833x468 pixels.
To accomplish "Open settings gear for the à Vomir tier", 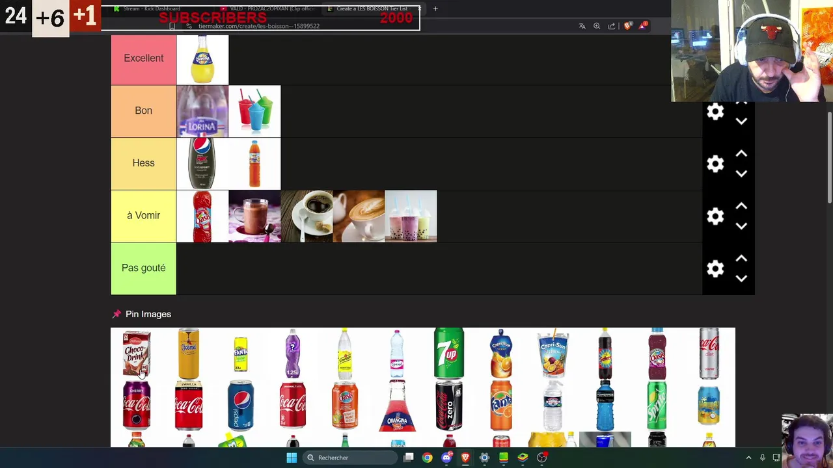I will 715,216.
